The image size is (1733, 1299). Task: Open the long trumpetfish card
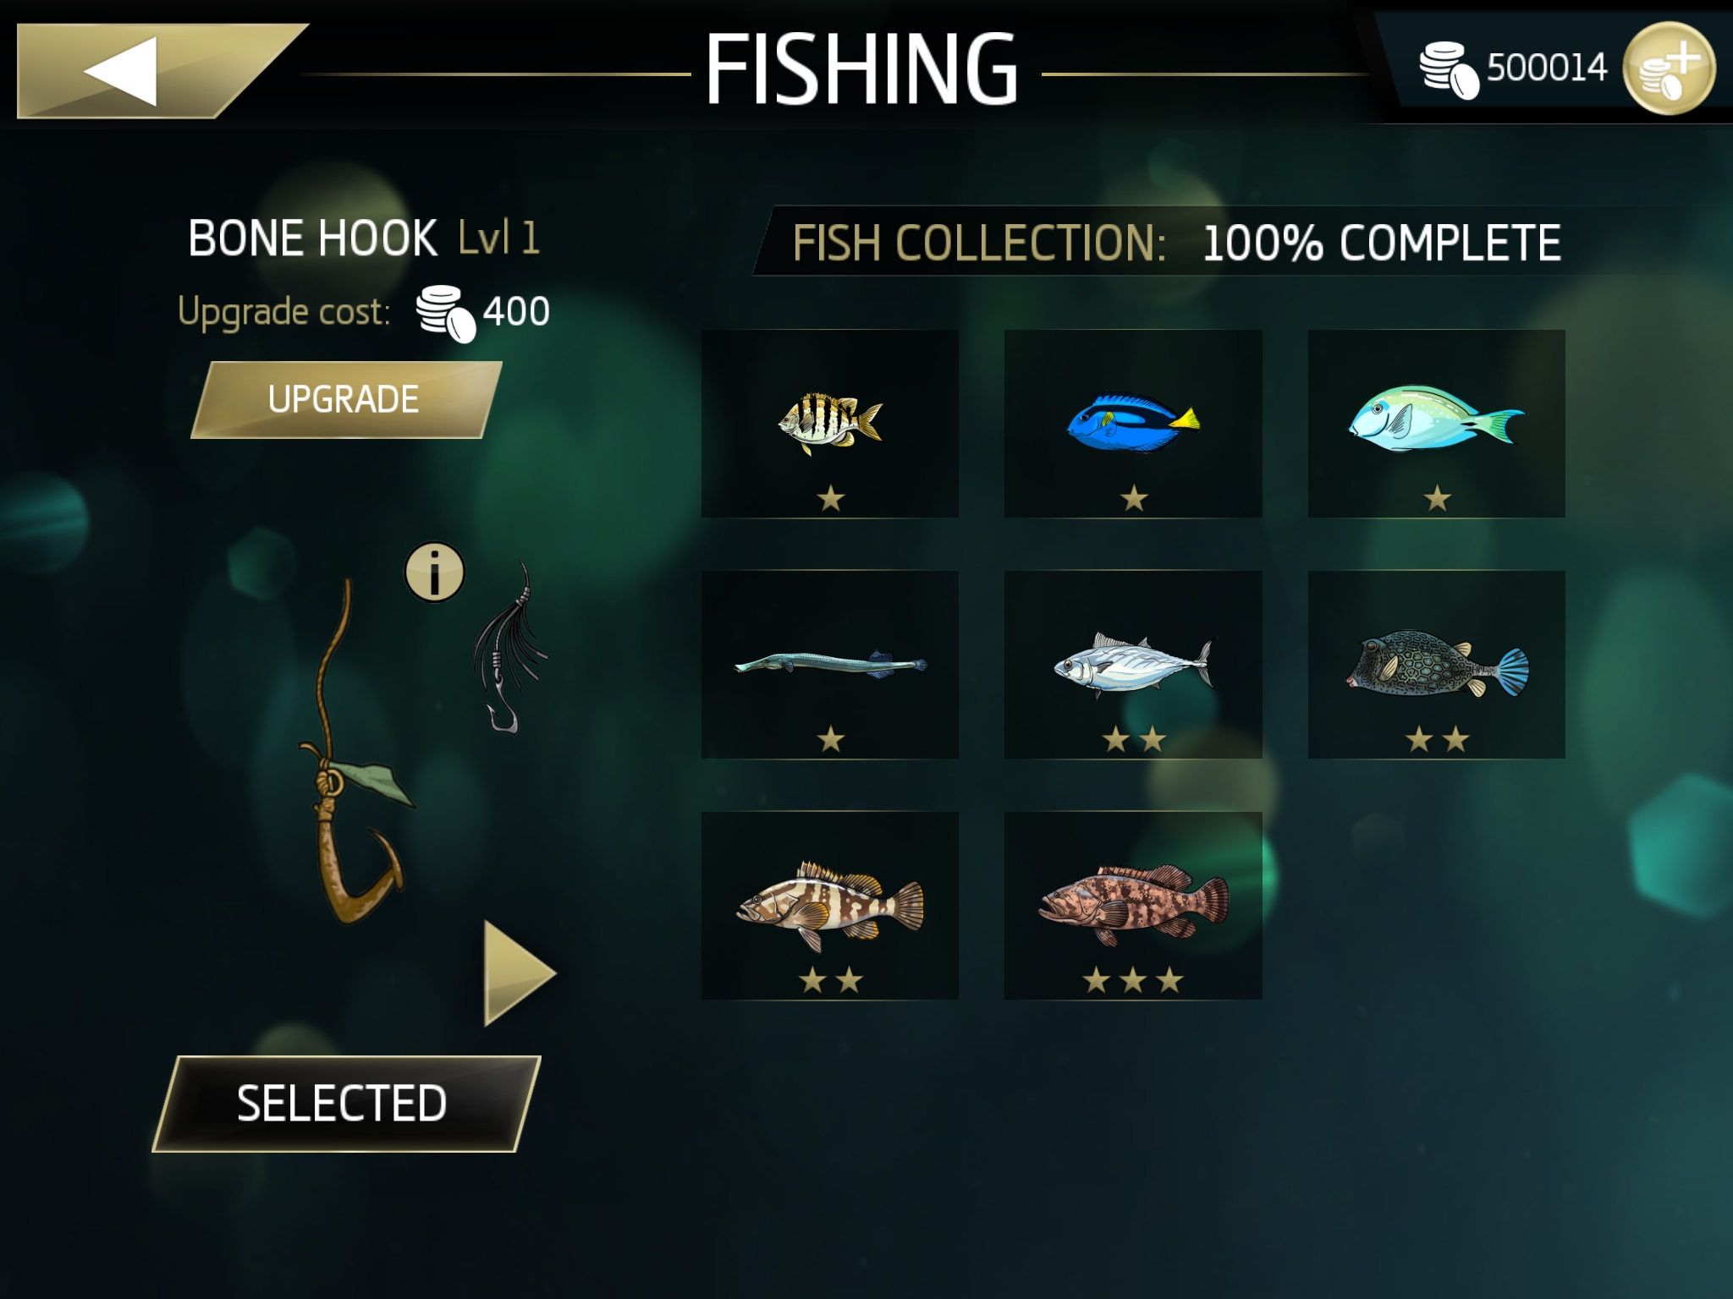[830, 665]
